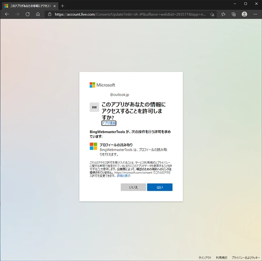
Task: Select the consent page browser tab
Action: [30, 6]
